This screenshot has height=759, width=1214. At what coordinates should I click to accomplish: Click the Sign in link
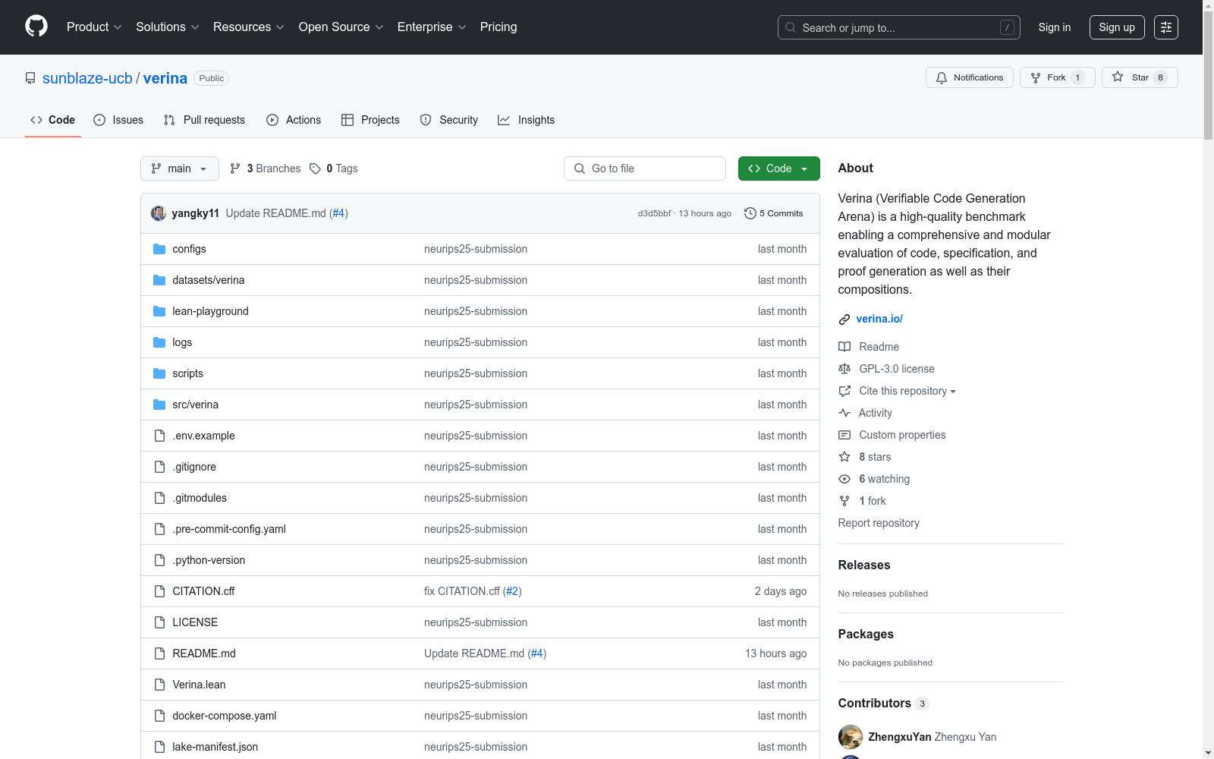(x=1055, y=27)
